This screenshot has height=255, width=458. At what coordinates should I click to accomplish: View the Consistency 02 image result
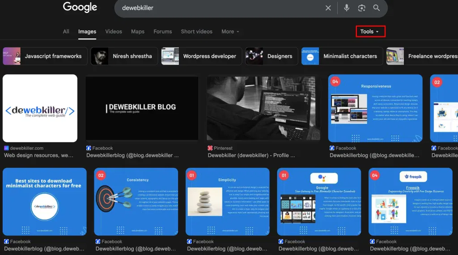point(136,201)
